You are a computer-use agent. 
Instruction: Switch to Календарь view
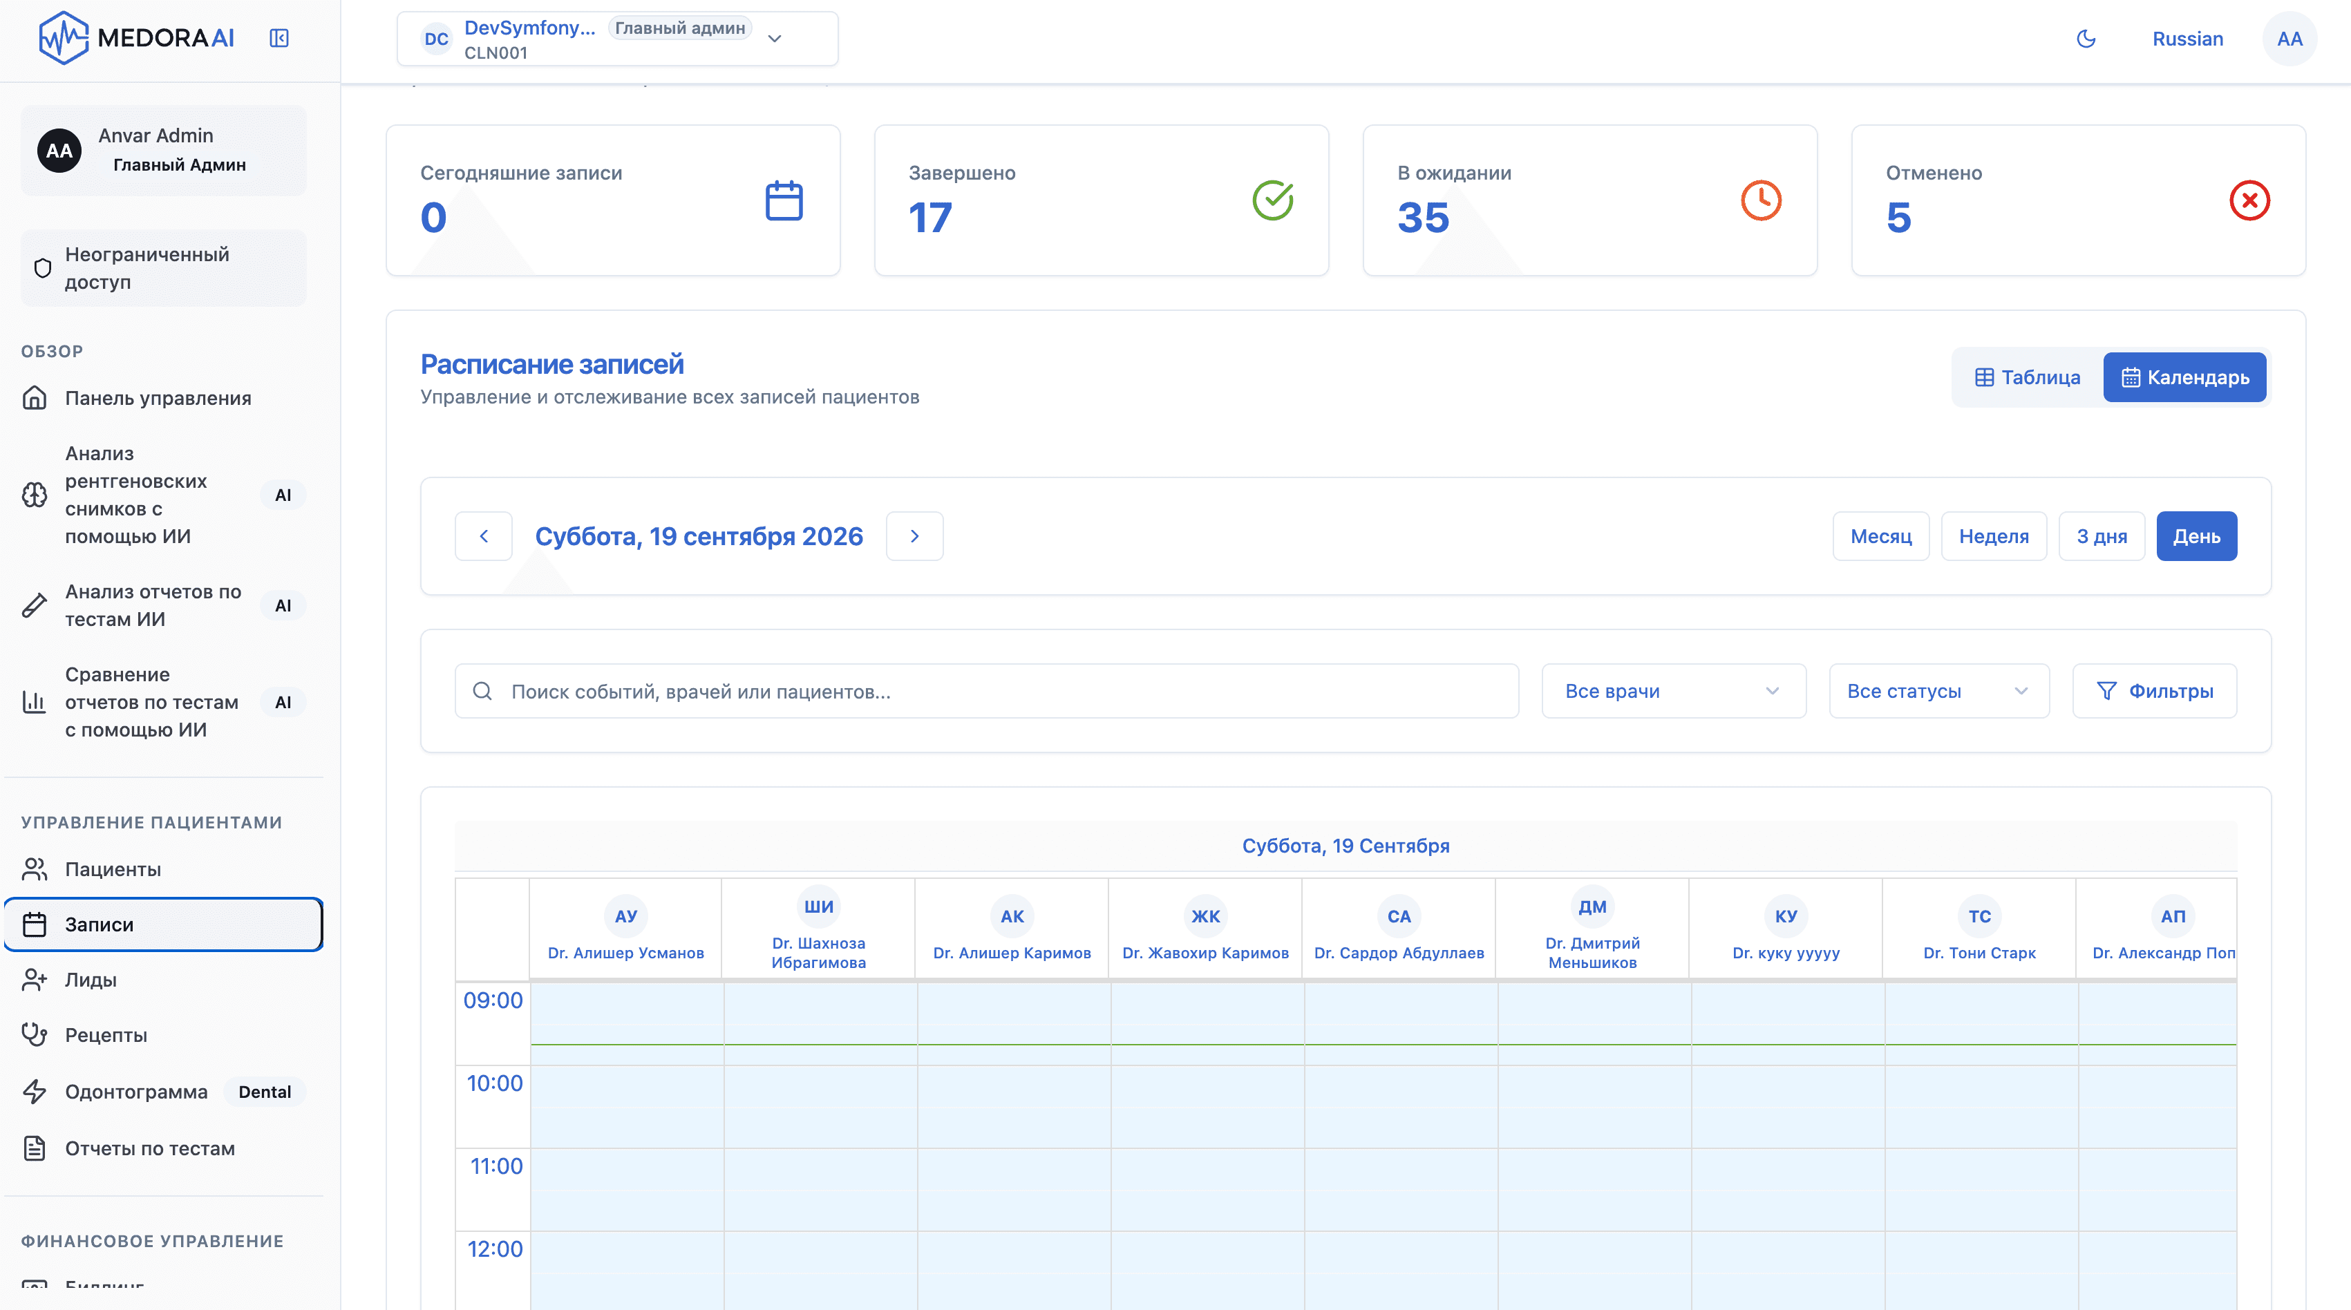coord(2184,378)
